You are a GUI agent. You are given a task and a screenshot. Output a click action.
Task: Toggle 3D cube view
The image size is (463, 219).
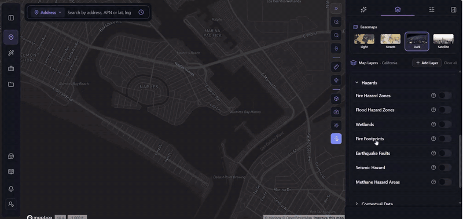[336, 98]
